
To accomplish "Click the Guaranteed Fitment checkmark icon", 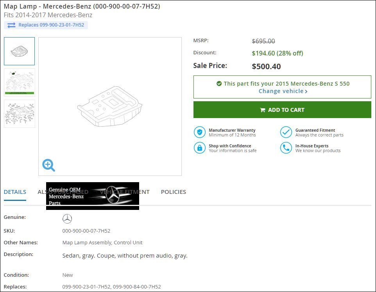I will point(286,133).
